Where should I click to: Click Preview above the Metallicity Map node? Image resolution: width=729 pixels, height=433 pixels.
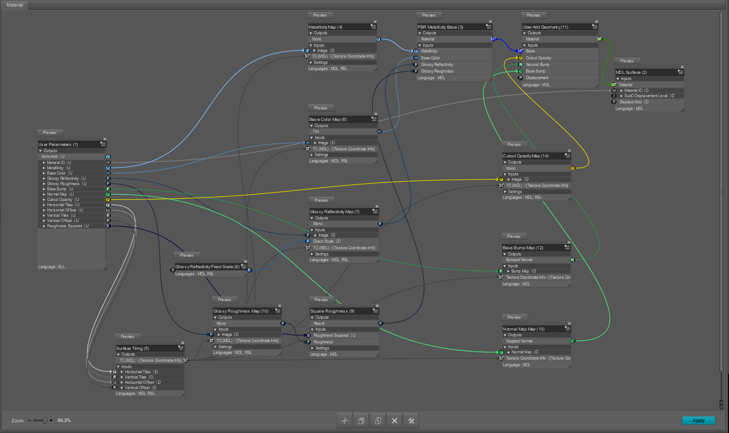tap(320, 15)
